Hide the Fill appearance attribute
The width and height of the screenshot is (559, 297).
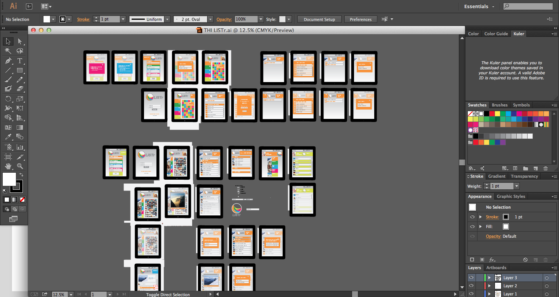[472, 227]
